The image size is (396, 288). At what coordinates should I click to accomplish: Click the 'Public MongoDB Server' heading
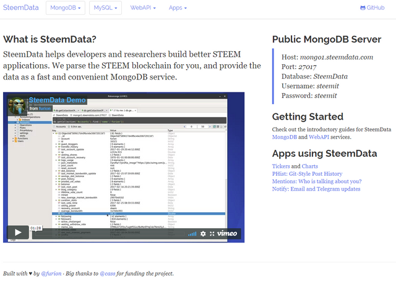(327, 39)
